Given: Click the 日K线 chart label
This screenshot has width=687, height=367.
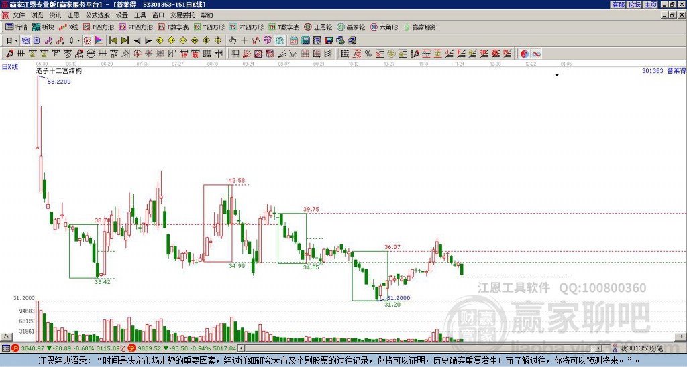Looking at the screenshot, I should point(9,67).
